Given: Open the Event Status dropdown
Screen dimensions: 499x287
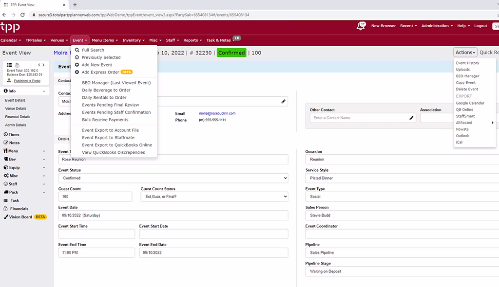Looking at the screenshot, I should [x=173, y=178].
